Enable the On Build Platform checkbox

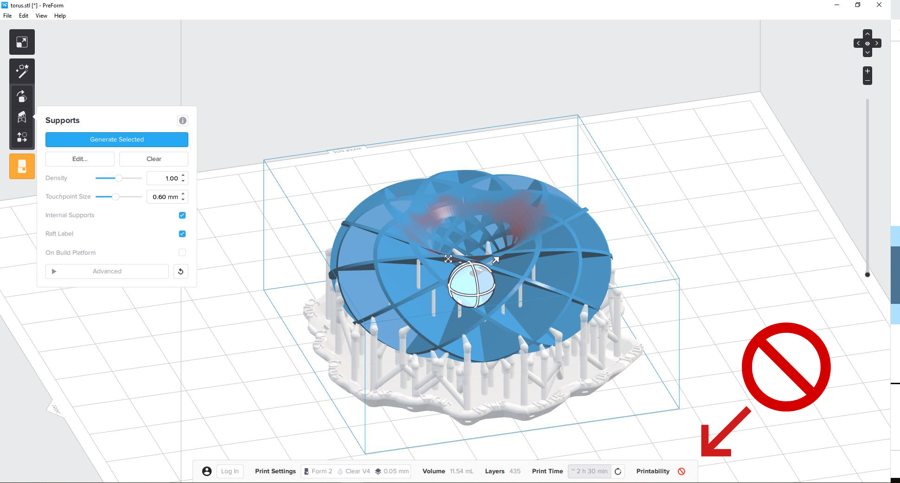click(x=182, y=252)
